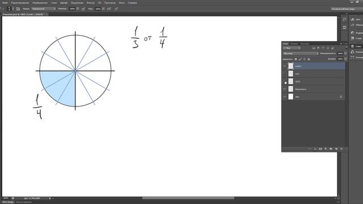Screen dimensions: 363x204
Task: Open the layer filter type Вид dropdown
Action: [x=292, y=48]
